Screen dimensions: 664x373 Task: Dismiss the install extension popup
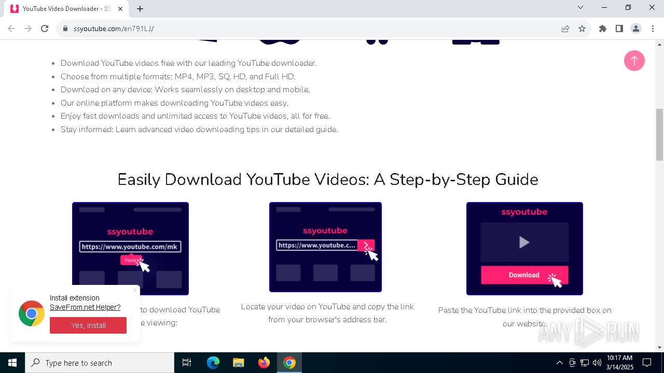[135, 290]
